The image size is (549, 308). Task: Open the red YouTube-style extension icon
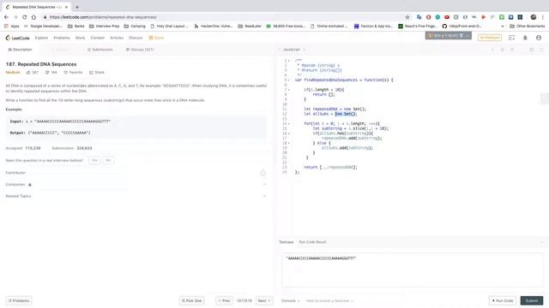pyautogui.click(x=447, y=17)
